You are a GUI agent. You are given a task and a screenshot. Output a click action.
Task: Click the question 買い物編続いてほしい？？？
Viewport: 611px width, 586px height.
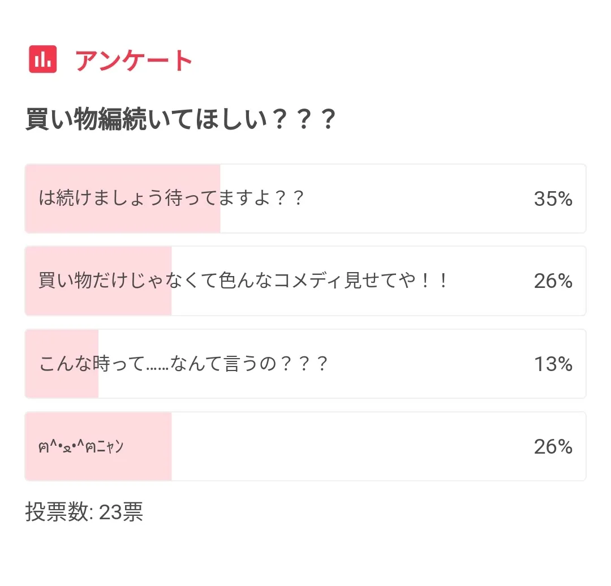click(181, 120)
